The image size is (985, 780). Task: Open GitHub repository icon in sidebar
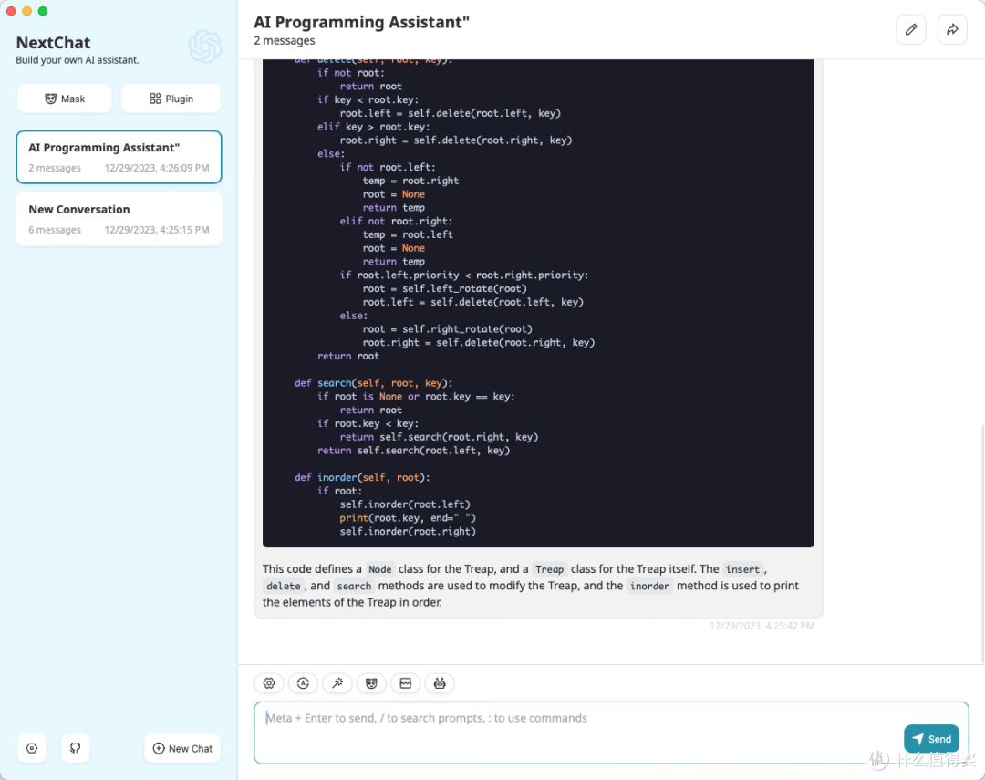point(76,748)
